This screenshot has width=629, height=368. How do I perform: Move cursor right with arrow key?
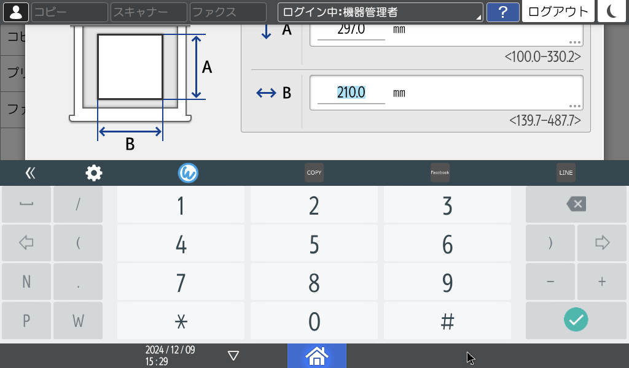coord(602,243)
